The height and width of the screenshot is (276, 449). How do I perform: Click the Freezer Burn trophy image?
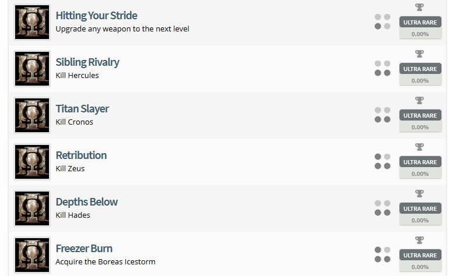coord(32,255)
